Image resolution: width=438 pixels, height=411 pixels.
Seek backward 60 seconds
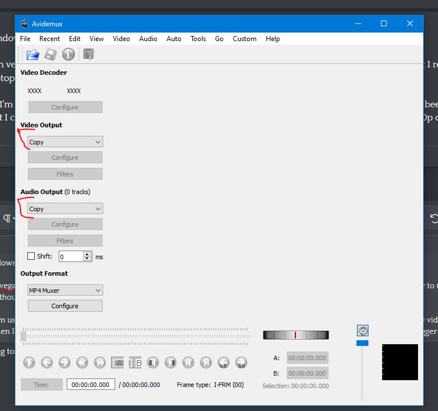(224, 362)
